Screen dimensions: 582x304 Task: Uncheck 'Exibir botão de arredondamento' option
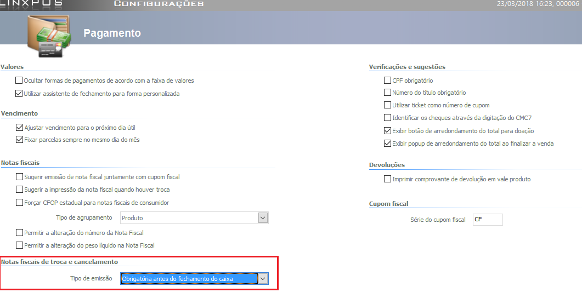[x=388, y=131]
